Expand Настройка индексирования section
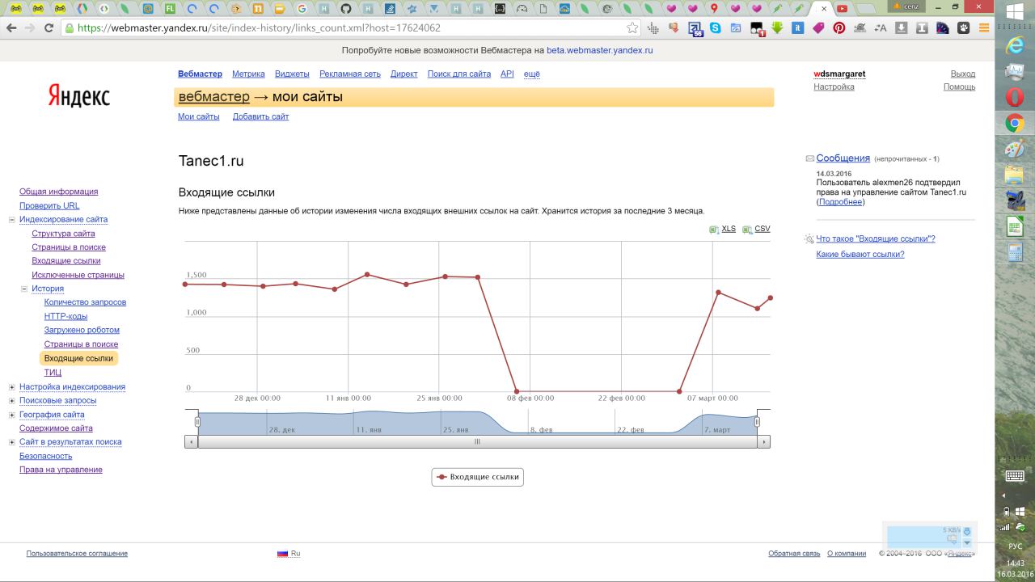The image size is (1035, 582). [x=12, y=387]
